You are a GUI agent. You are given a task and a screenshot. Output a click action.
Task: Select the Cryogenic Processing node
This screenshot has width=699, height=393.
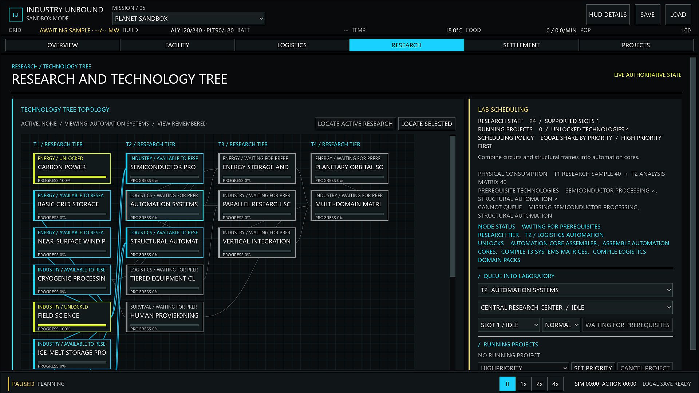point(72,280)
